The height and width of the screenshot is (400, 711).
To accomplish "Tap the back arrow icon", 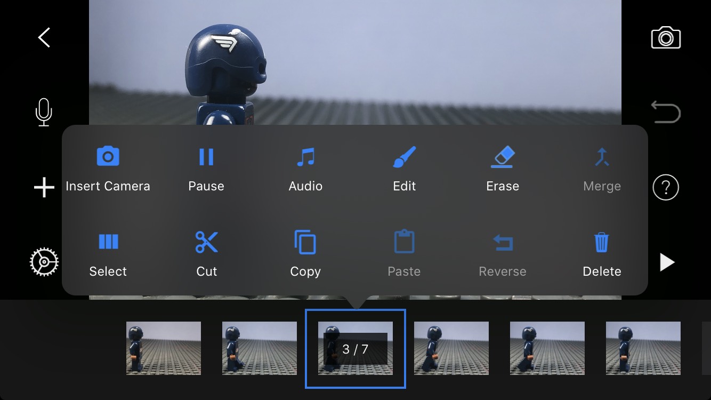I will point(44,38).
